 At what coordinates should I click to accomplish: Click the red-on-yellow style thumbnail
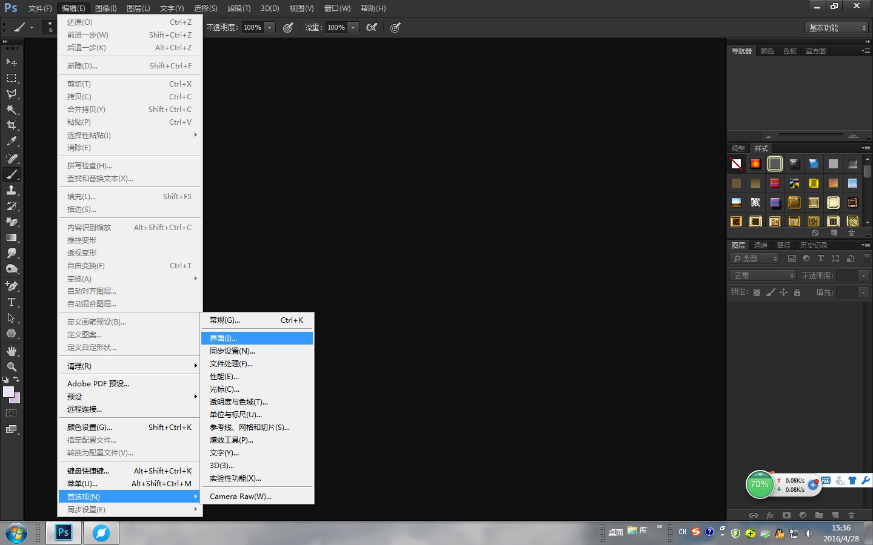pyautogui.click(x=755, y=163)
